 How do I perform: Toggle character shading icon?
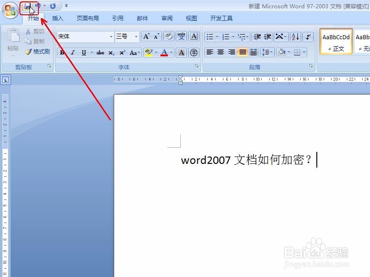click(181, 53)
